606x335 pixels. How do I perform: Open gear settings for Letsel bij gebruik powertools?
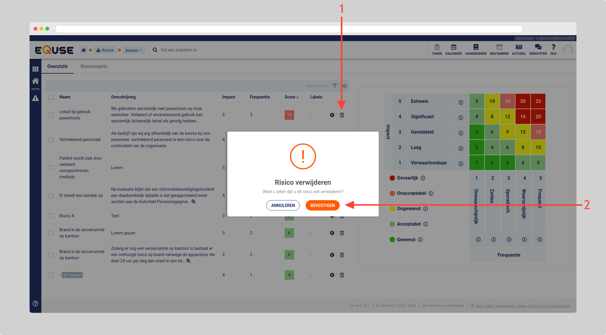pyautogui.click(x=332, y=115)
